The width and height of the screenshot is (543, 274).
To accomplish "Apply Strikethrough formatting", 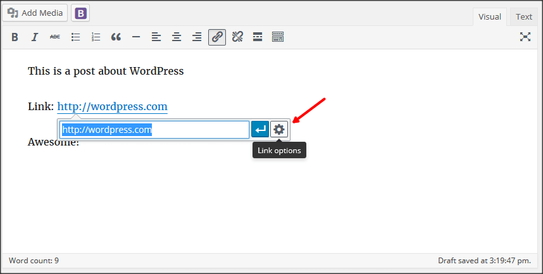I will [x=54, y=37].
